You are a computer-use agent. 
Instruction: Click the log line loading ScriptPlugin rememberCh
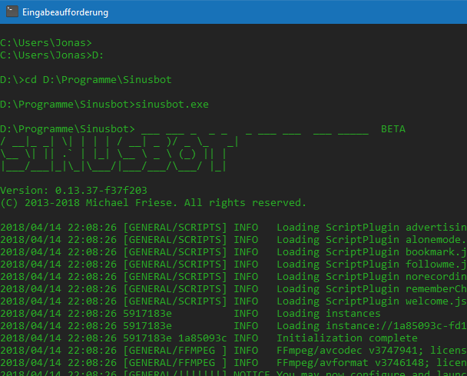click(x=233, y=289)
